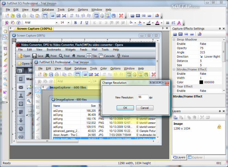Viewport: 228px width, 167px height.
Task: Collapse the Stroke/Frame Effect group
Action: (x=174, y=69)
